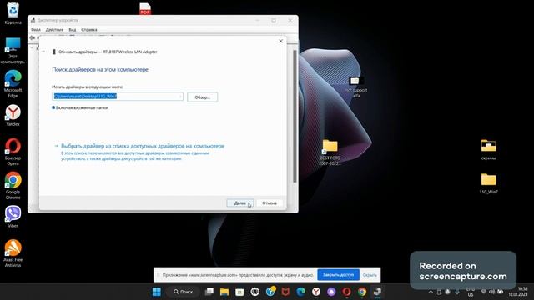Select the Google Chrome desktop shortcut
534x300 pixels.
[x=13, y=186]
